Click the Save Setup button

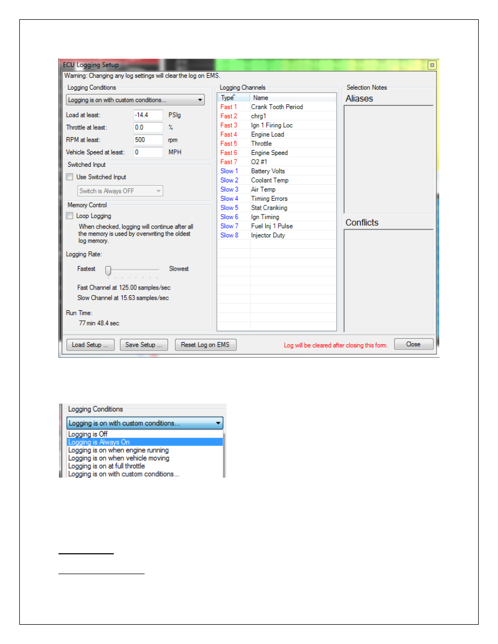point(144,345)
